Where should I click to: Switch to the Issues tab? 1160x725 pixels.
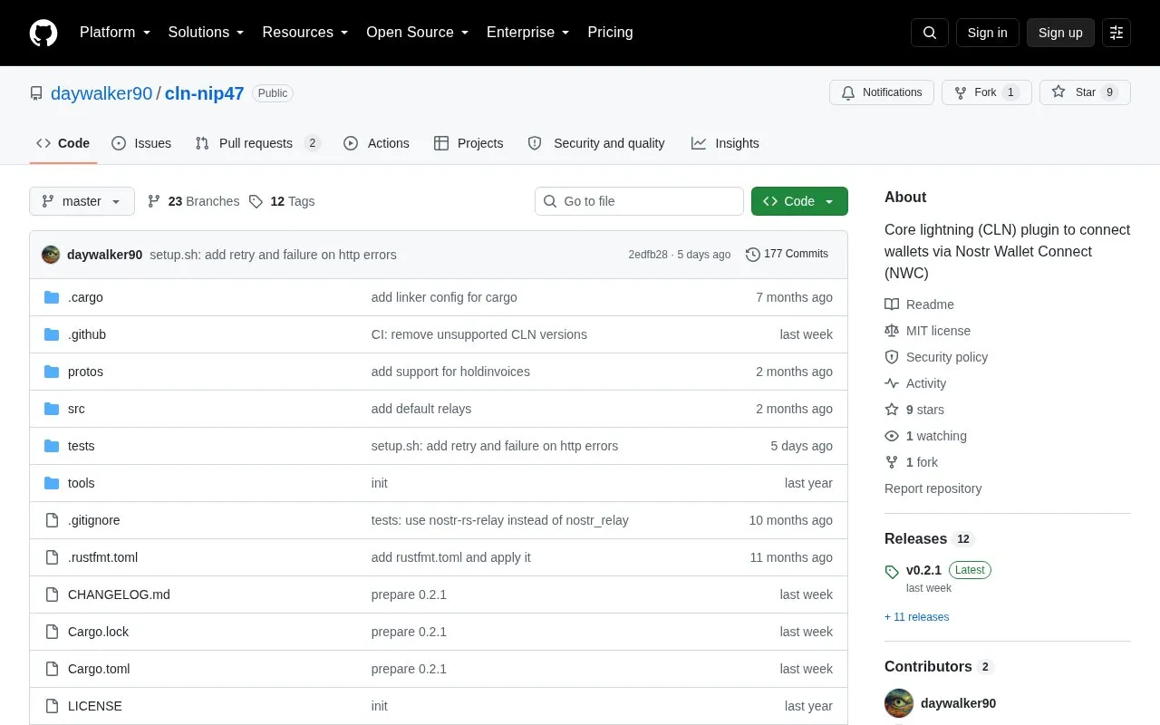[x=141, y=143]
